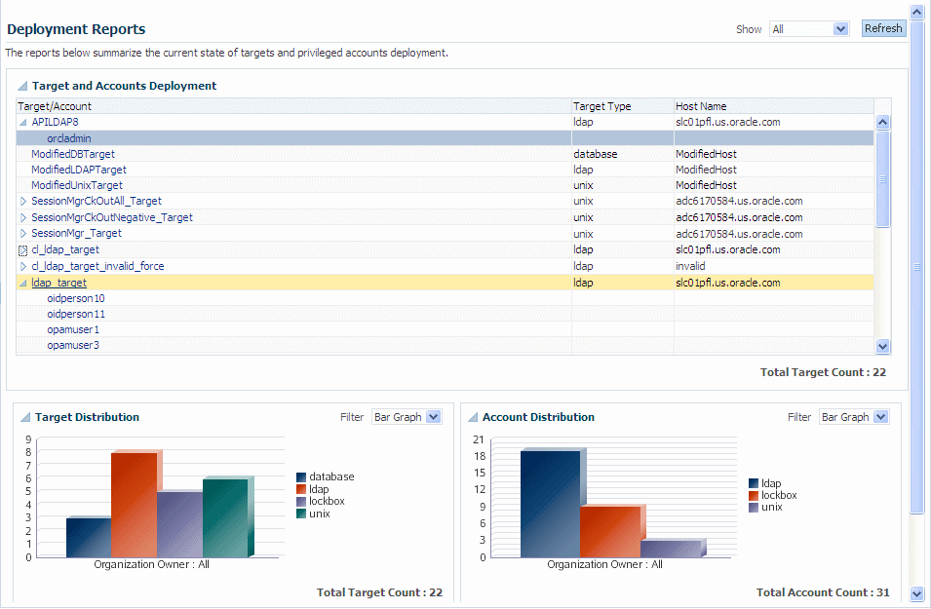Click page scrollbar down arrow

916,593
